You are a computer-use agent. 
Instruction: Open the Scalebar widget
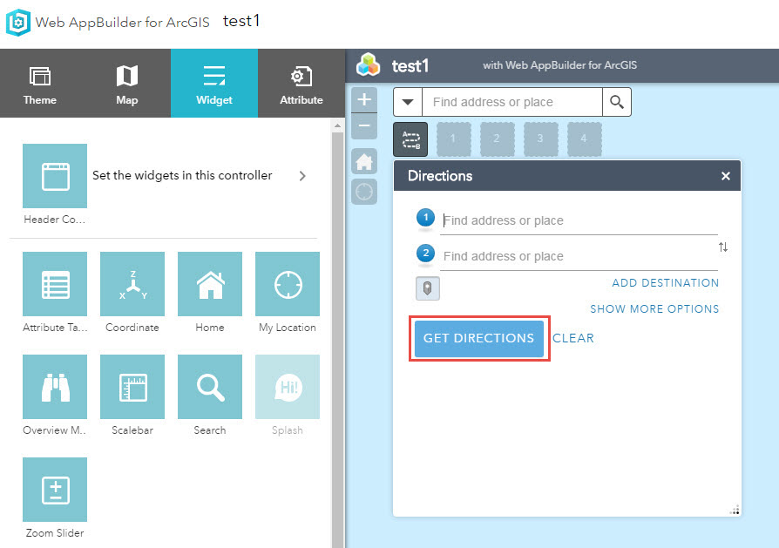click(132, 387)
